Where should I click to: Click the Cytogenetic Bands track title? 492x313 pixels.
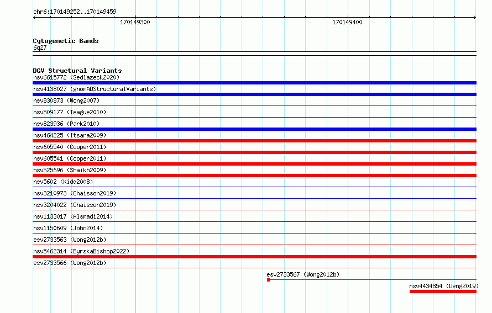(x=66, y=41)
